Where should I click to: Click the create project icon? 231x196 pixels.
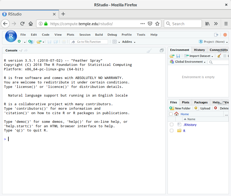coord(31,42)
